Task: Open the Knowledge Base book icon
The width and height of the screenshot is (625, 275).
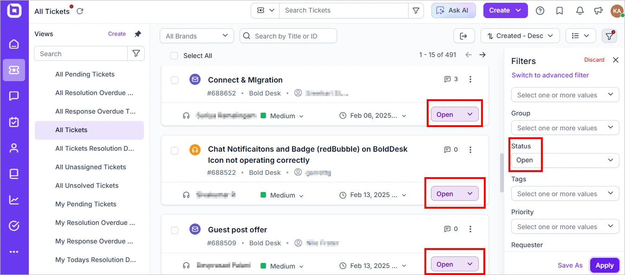Action: 14,174
